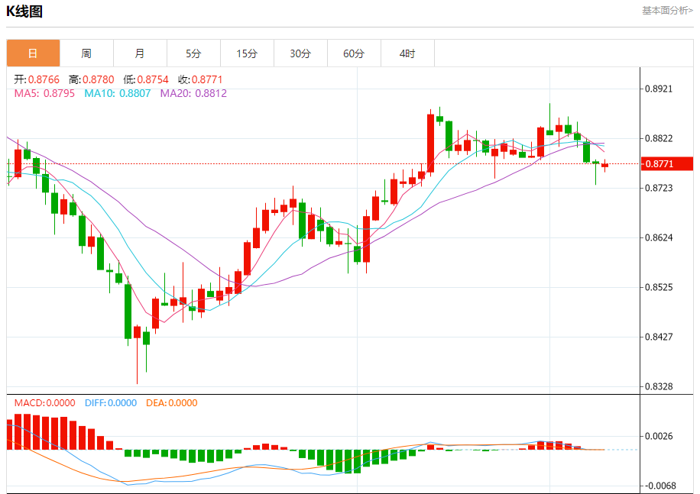This screenshot has height=494, width=700.
Task: Click the 低:0.8754 low price
Action: coord(146,80)
